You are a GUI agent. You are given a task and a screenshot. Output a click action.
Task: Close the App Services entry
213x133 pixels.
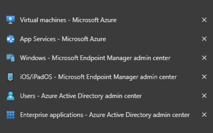point(204,39)
